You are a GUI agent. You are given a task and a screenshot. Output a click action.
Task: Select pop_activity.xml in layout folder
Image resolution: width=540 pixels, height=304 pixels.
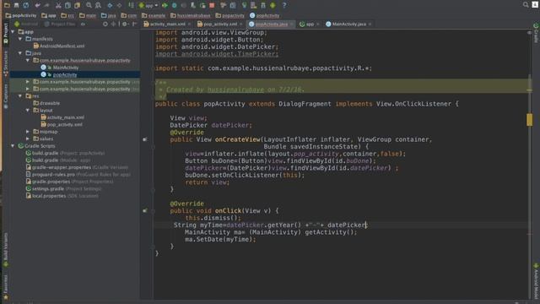coord(62,124)
